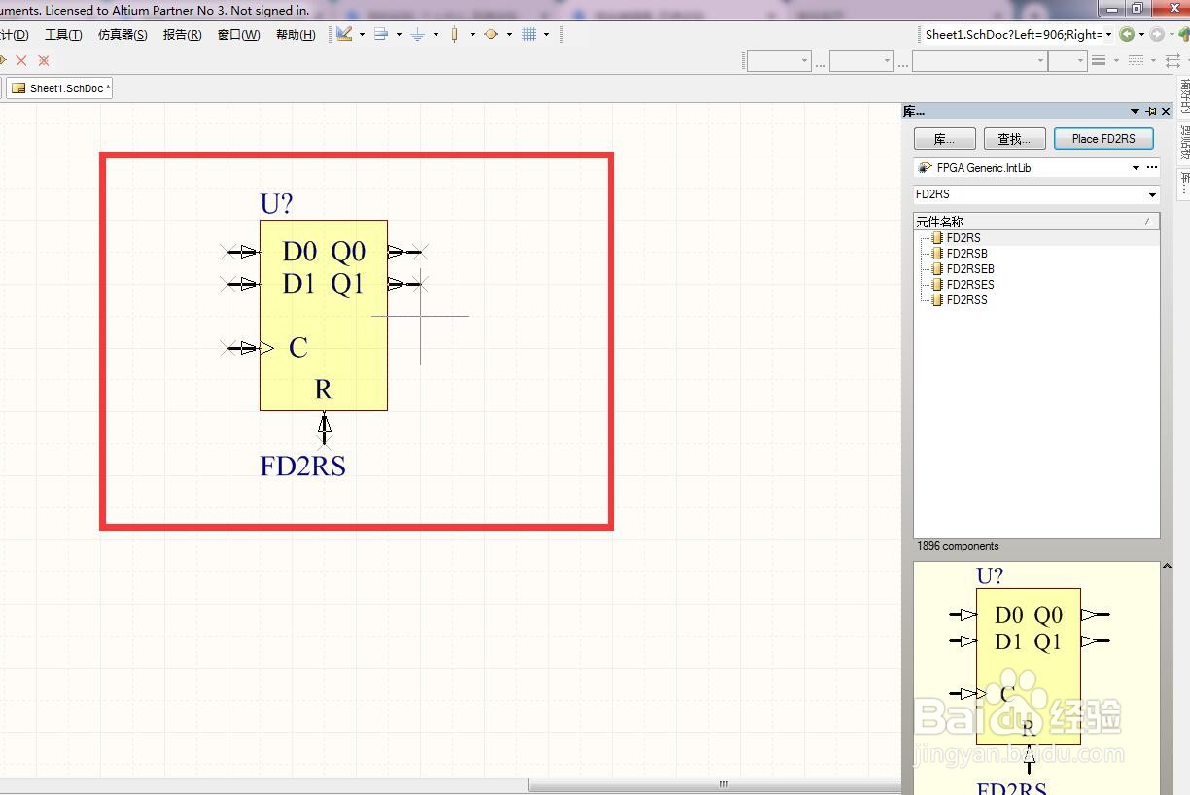Click the double red X icon
The width and height of the screenshot is (1190, 795).
tap(43, 60)
